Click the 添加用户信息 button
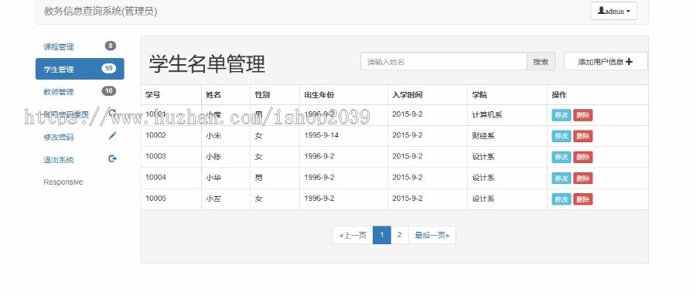 click(x=606, y=62)
